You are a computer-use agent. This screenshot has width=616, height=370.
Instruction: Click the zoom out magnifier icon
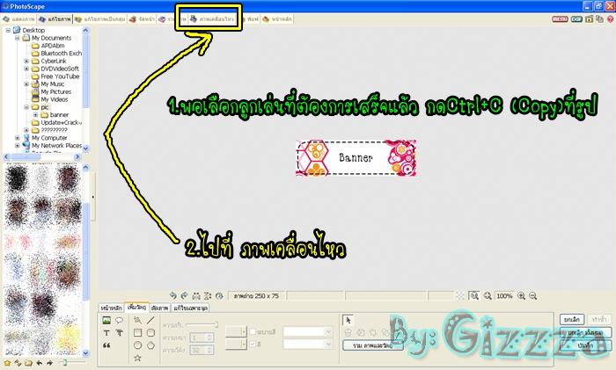(532, 296)
